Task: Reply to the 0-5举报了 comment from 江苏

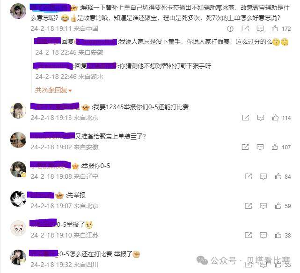Action: pyautogui.click(x=263, y=235)
